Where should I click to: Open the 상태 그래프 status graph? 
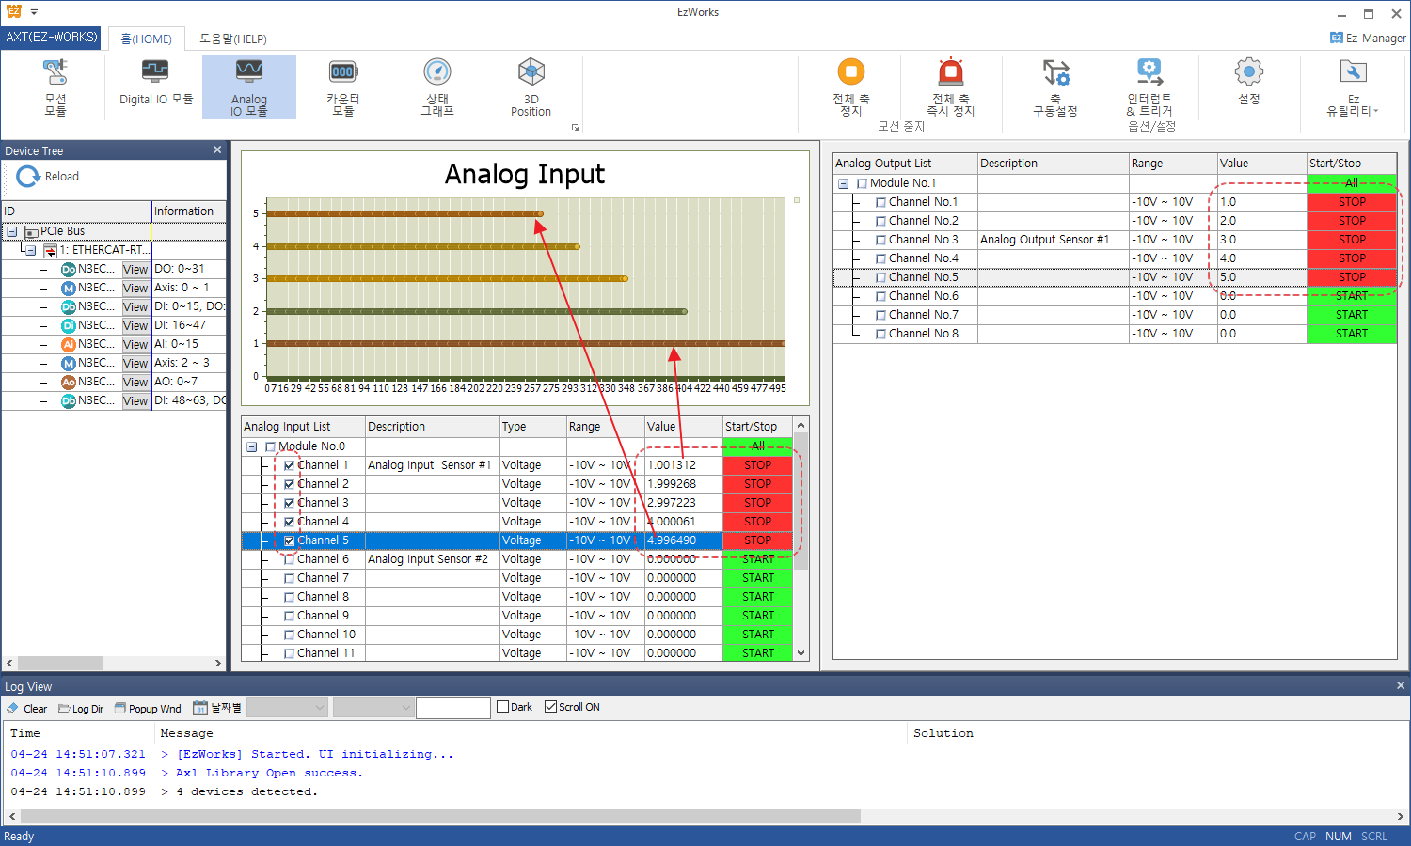pos(437,86)
